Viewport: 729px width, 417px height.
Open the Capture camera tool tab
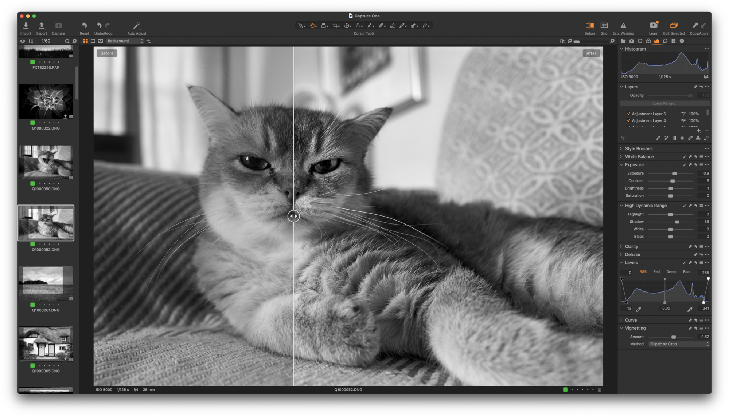tap(632, 41)
